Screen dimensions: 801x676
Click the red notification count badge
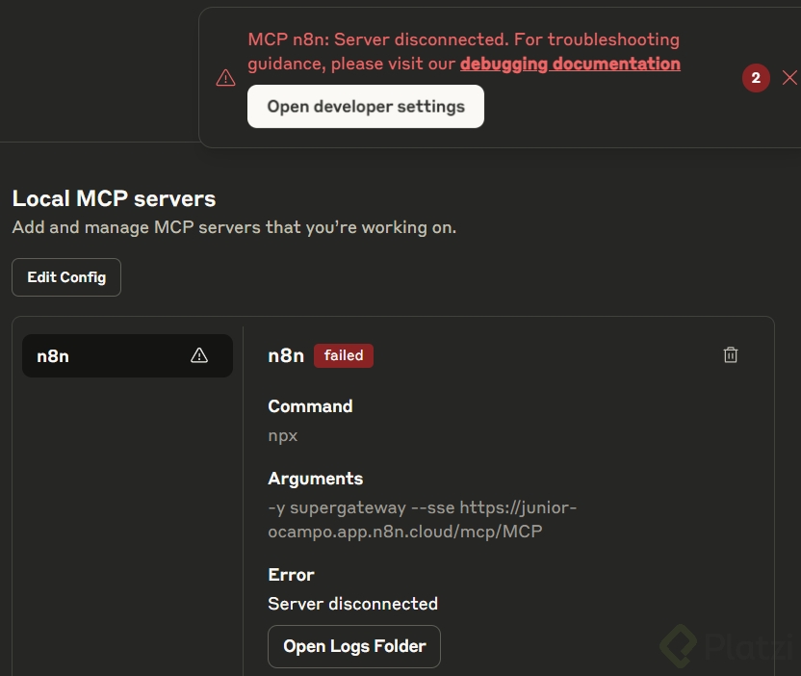tap(756, 78)
